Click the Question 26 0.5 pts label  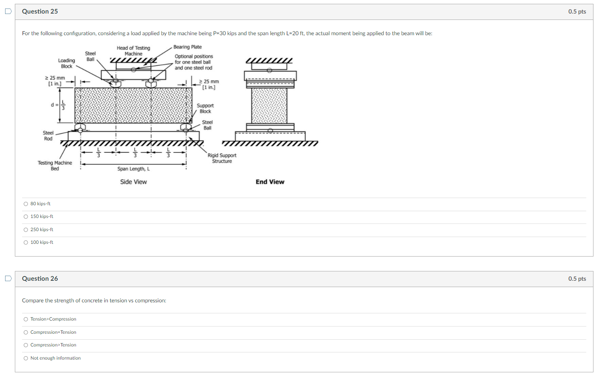click(x=577, y=279)
